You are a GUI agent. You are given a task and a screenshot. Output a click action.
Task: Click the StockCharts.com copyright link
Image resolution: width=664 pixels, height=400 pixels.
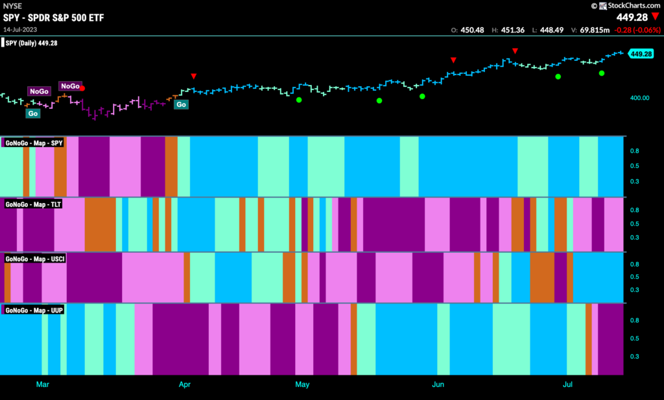tap(626, 5)
